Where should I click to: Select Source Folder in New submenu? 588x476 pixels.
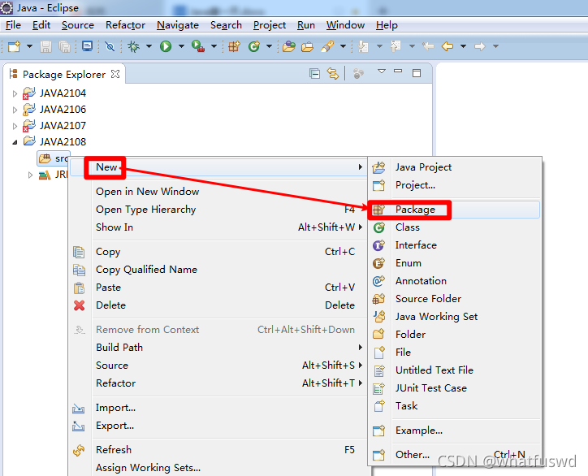(455, 299)
